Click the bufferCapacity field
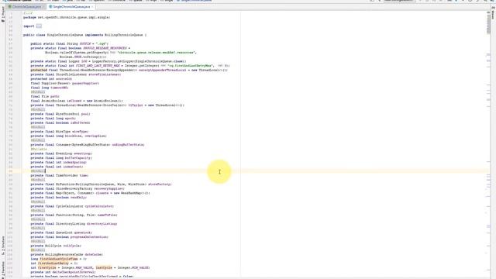The image size is (496, 279). [78, 158]
